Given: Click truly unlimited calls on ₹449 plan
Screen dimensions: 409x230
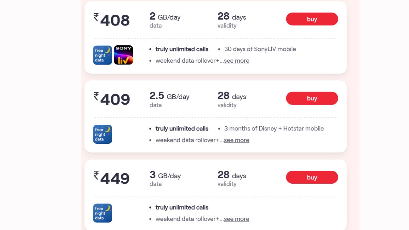Looking at the screenshot, I should [x=182, y=207].
